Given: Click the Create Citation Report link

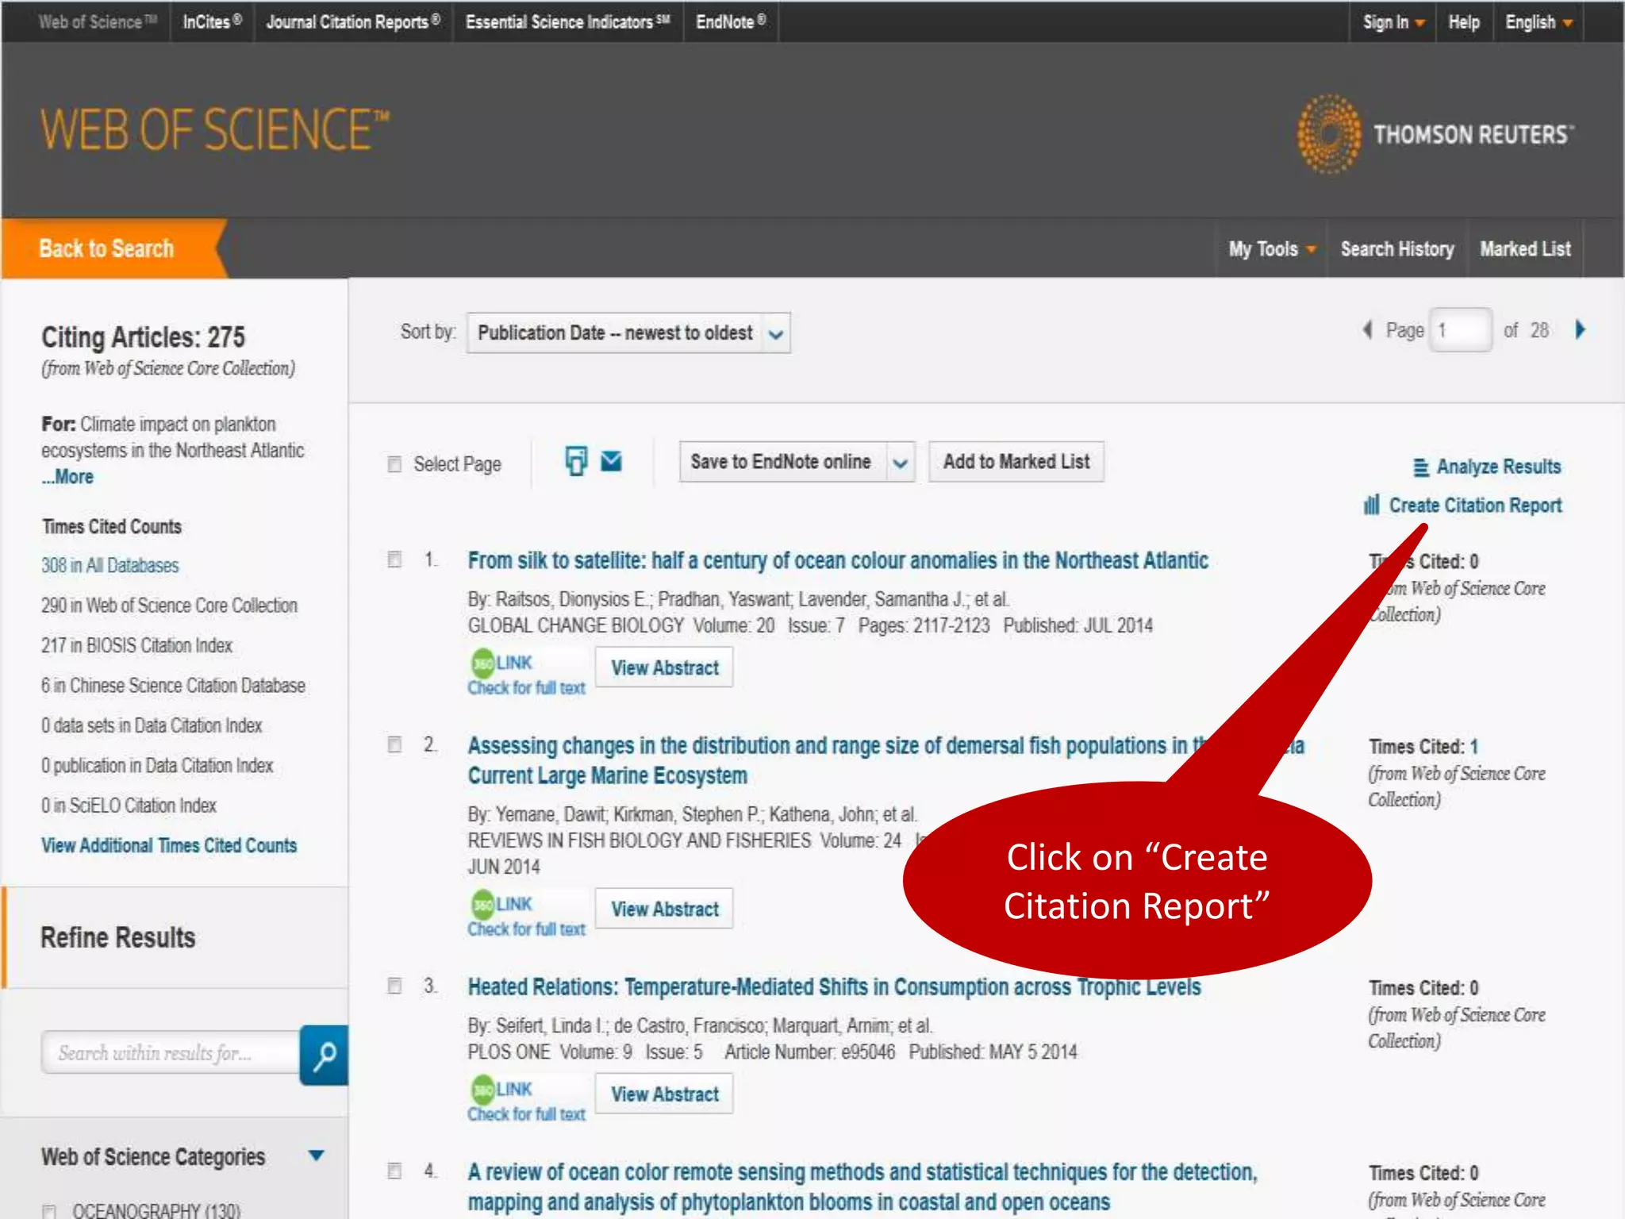Looking at the screenshot, I should (x=1475, y=506).
